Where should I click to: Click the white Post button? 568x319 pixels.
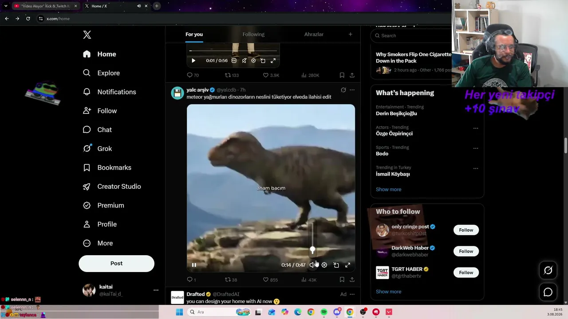[116, 263]
